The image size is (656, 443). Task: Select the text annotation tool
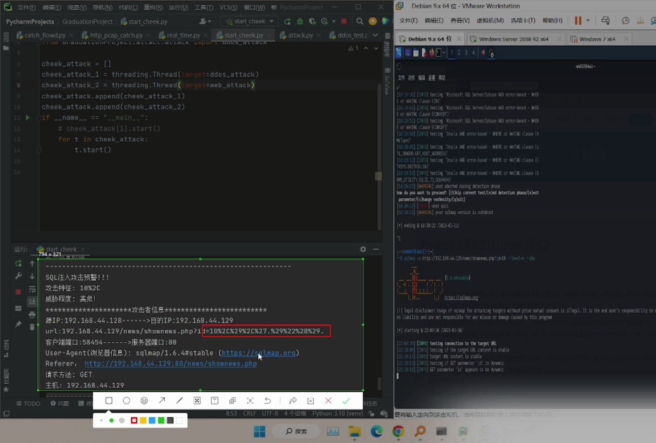click(215, 401)
